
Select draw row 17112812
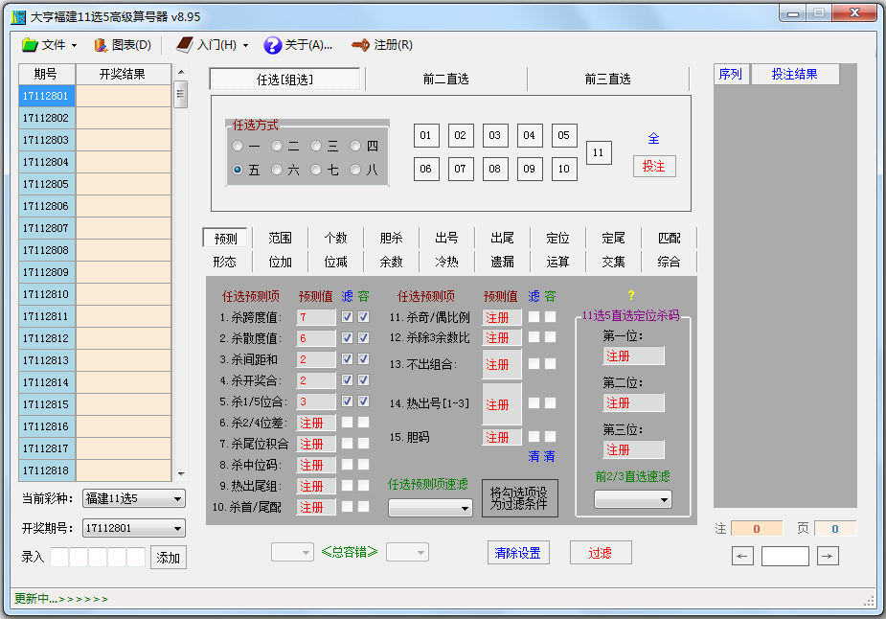click(95, 338)
